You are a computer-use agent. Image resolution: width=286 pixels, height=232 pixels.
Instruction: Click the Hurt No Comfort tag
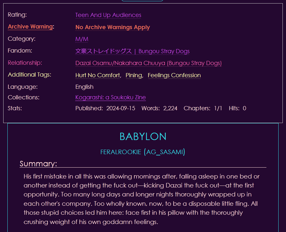98,75
